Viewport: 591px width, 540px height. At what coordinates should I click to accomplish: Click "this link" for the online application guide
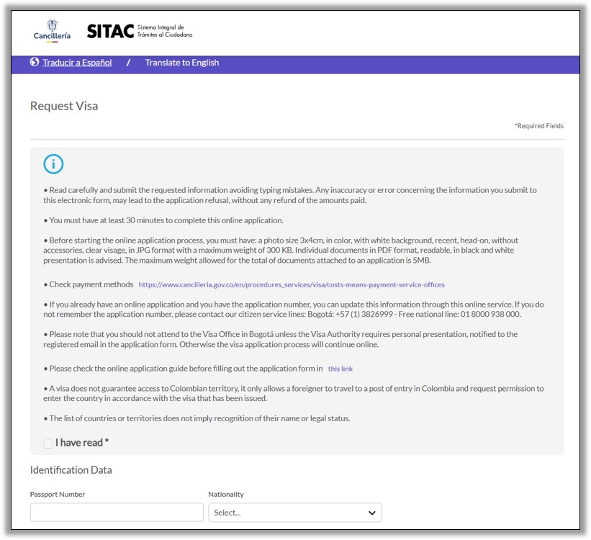pyautogui.click(x=340, y=368)
